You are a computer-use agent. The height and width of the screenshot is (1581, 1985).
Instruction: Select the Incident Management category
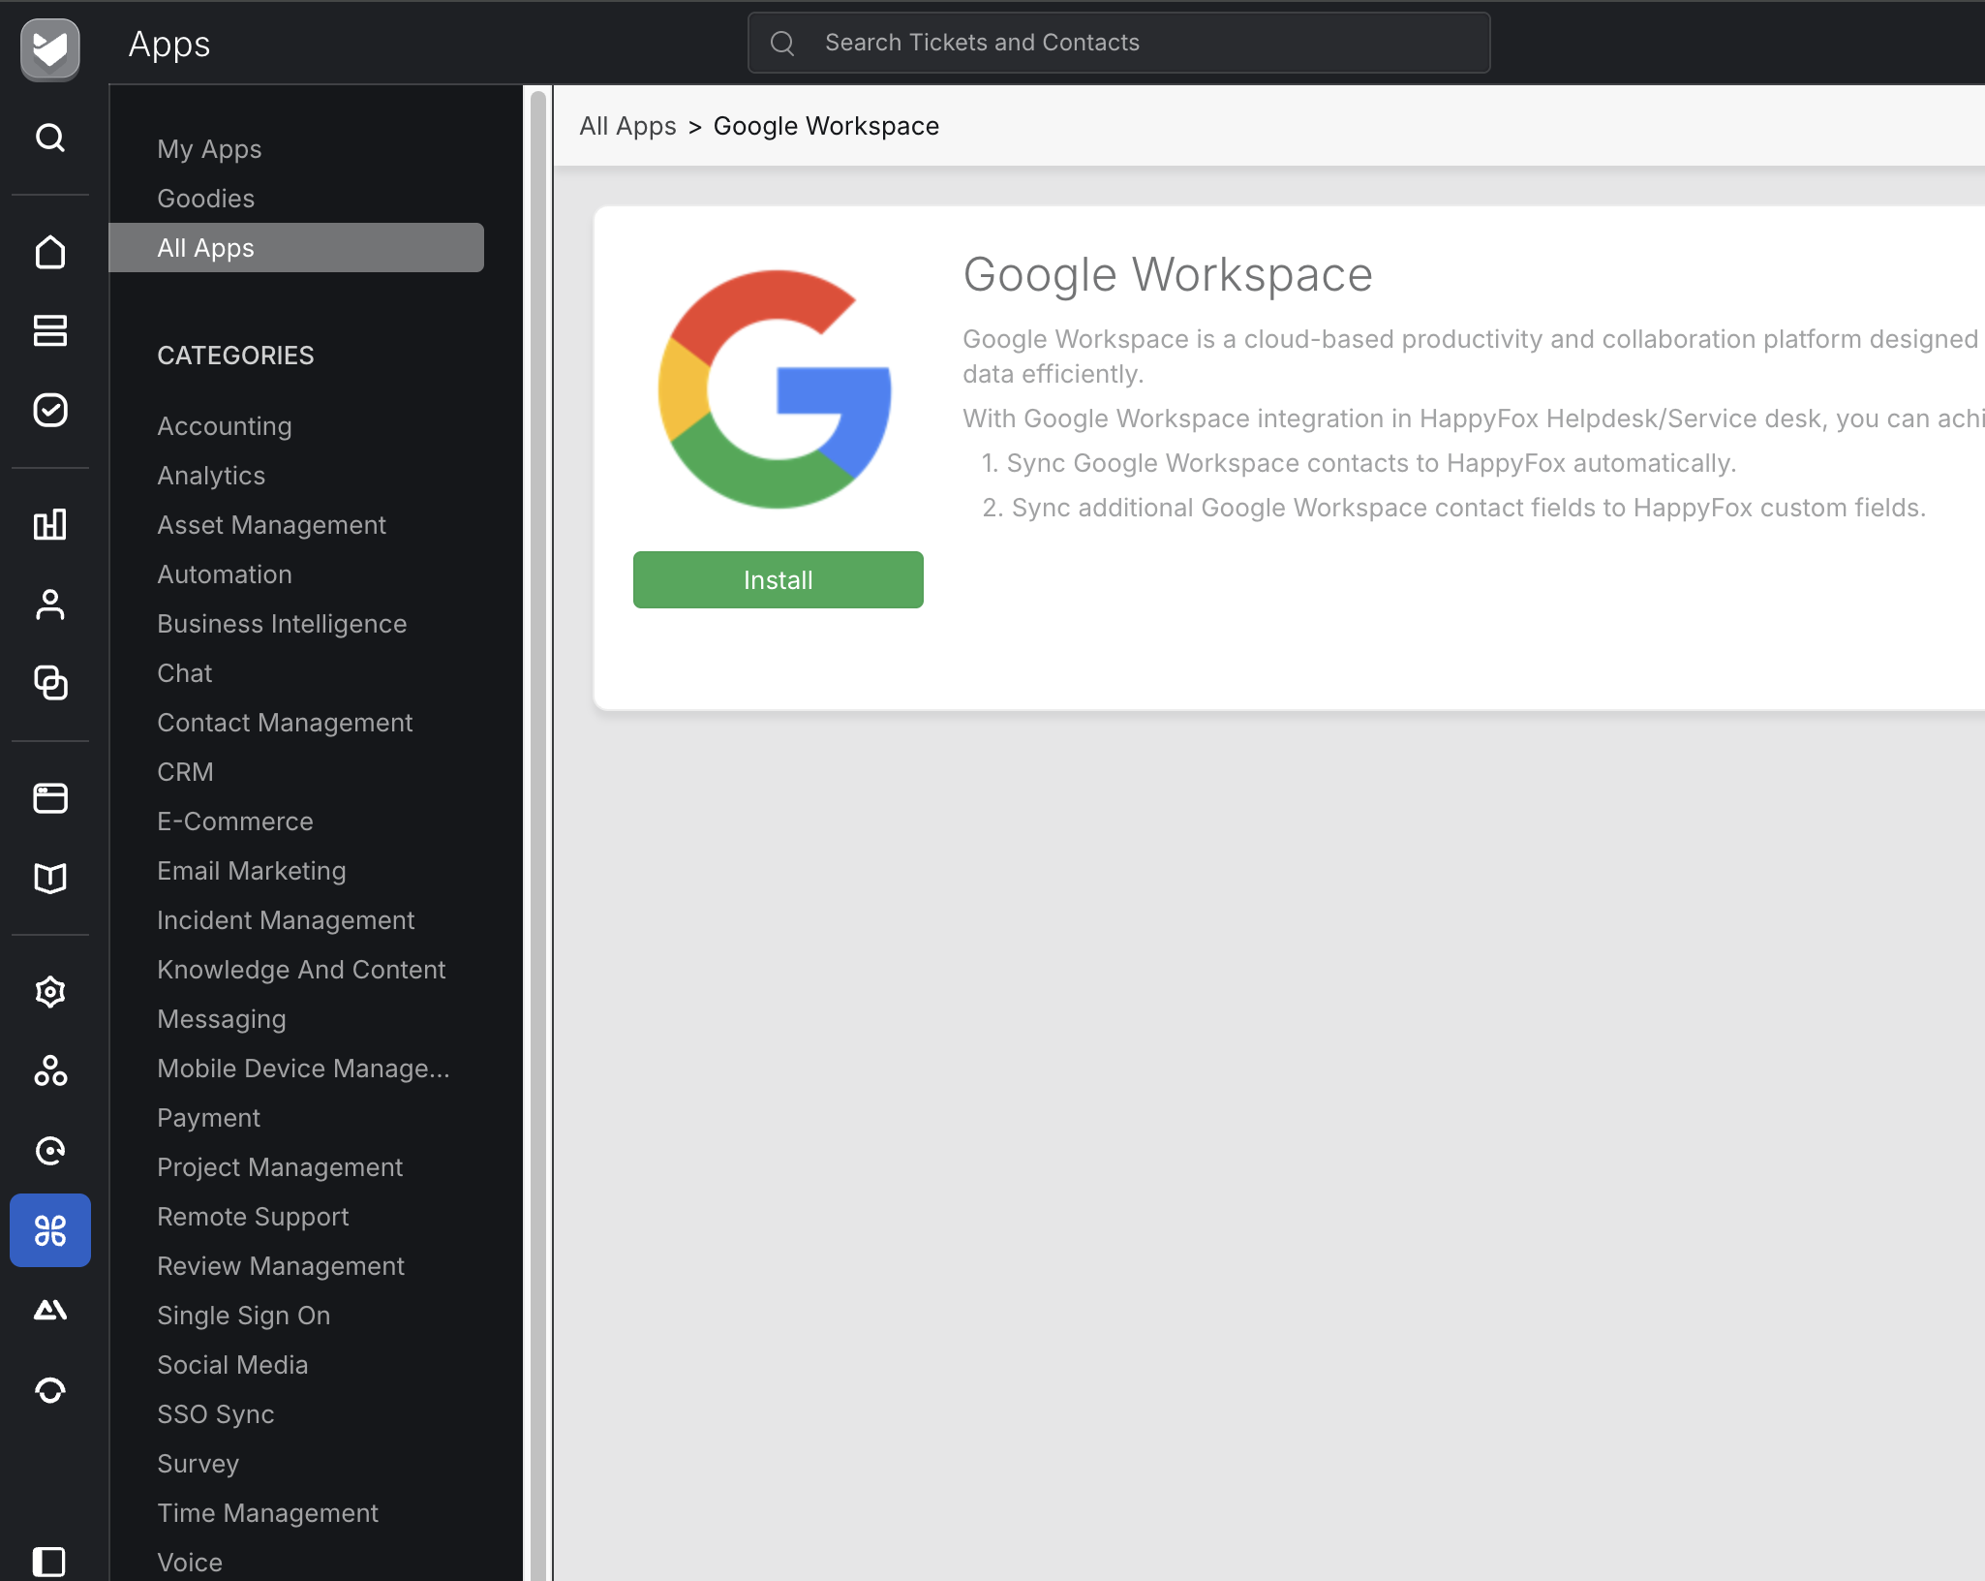point(286,920)
